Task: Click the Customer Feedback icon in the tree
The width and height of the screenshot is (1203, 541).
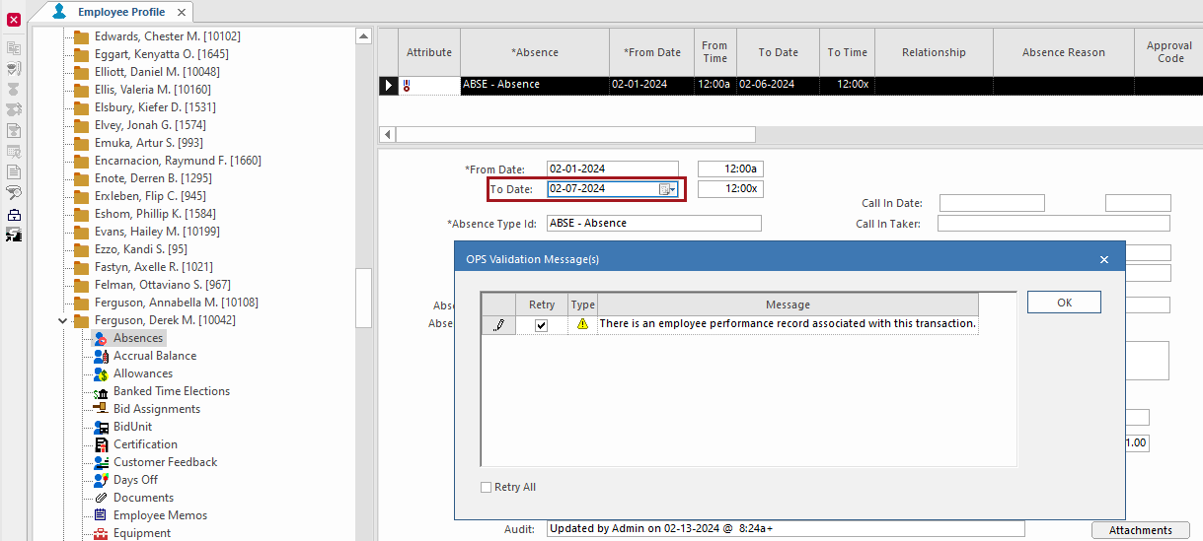Action: [x=101, y=462]
